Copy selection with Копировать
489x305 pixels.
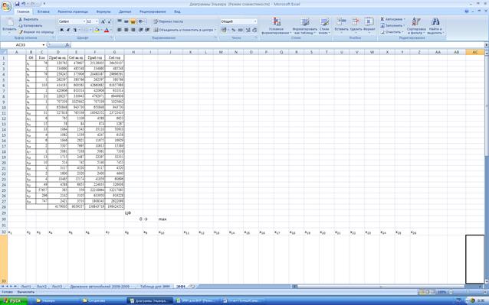[x=30, y=25]
